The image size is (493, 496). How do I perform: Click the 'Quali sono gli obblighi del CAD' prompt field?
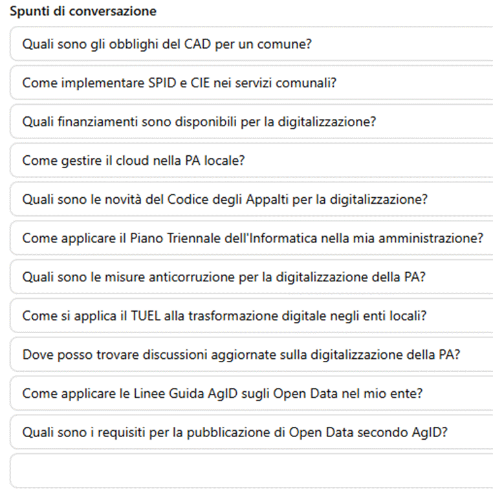pos(252,44)
